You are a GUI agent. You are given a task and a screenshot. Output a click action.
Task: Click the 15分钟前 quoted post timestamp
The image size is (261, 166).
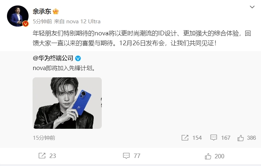pyautogui.click(x=44, y=138)
